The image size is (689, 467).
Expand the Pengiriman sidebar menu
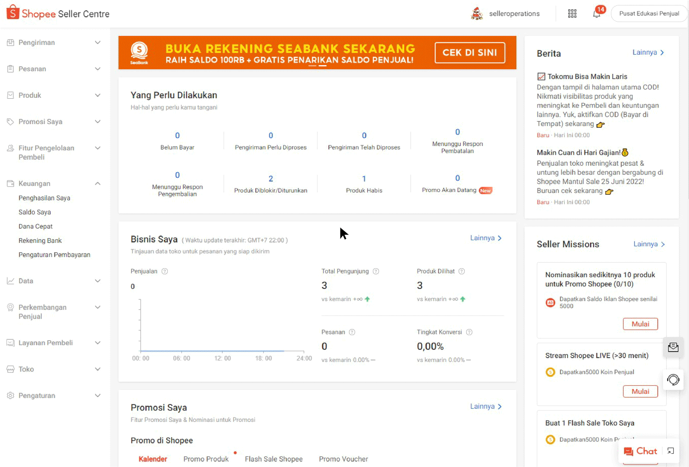tap(54, 43)
